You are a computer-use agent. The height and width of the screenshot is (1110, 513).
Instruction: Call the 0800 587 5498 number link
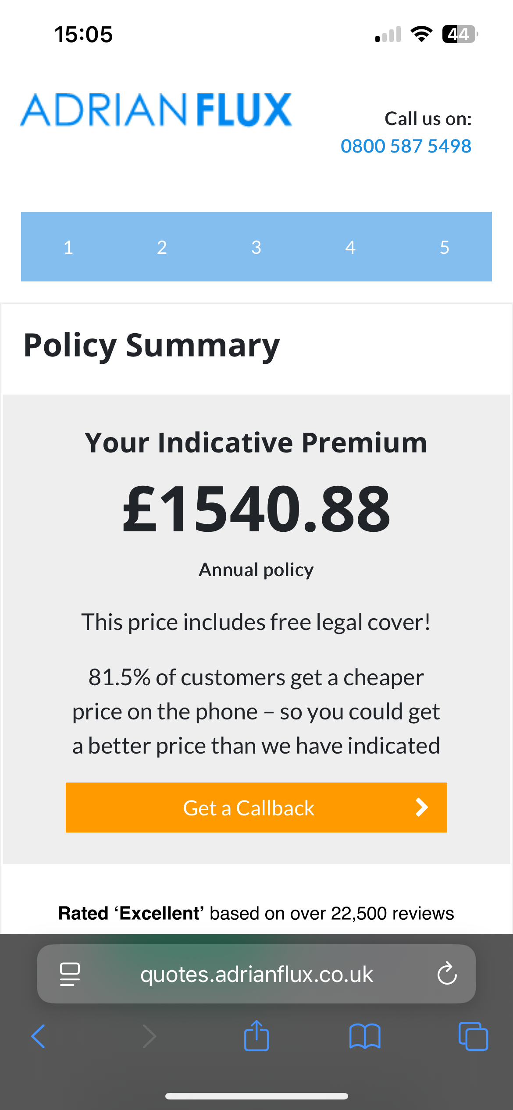pos(406,146)
